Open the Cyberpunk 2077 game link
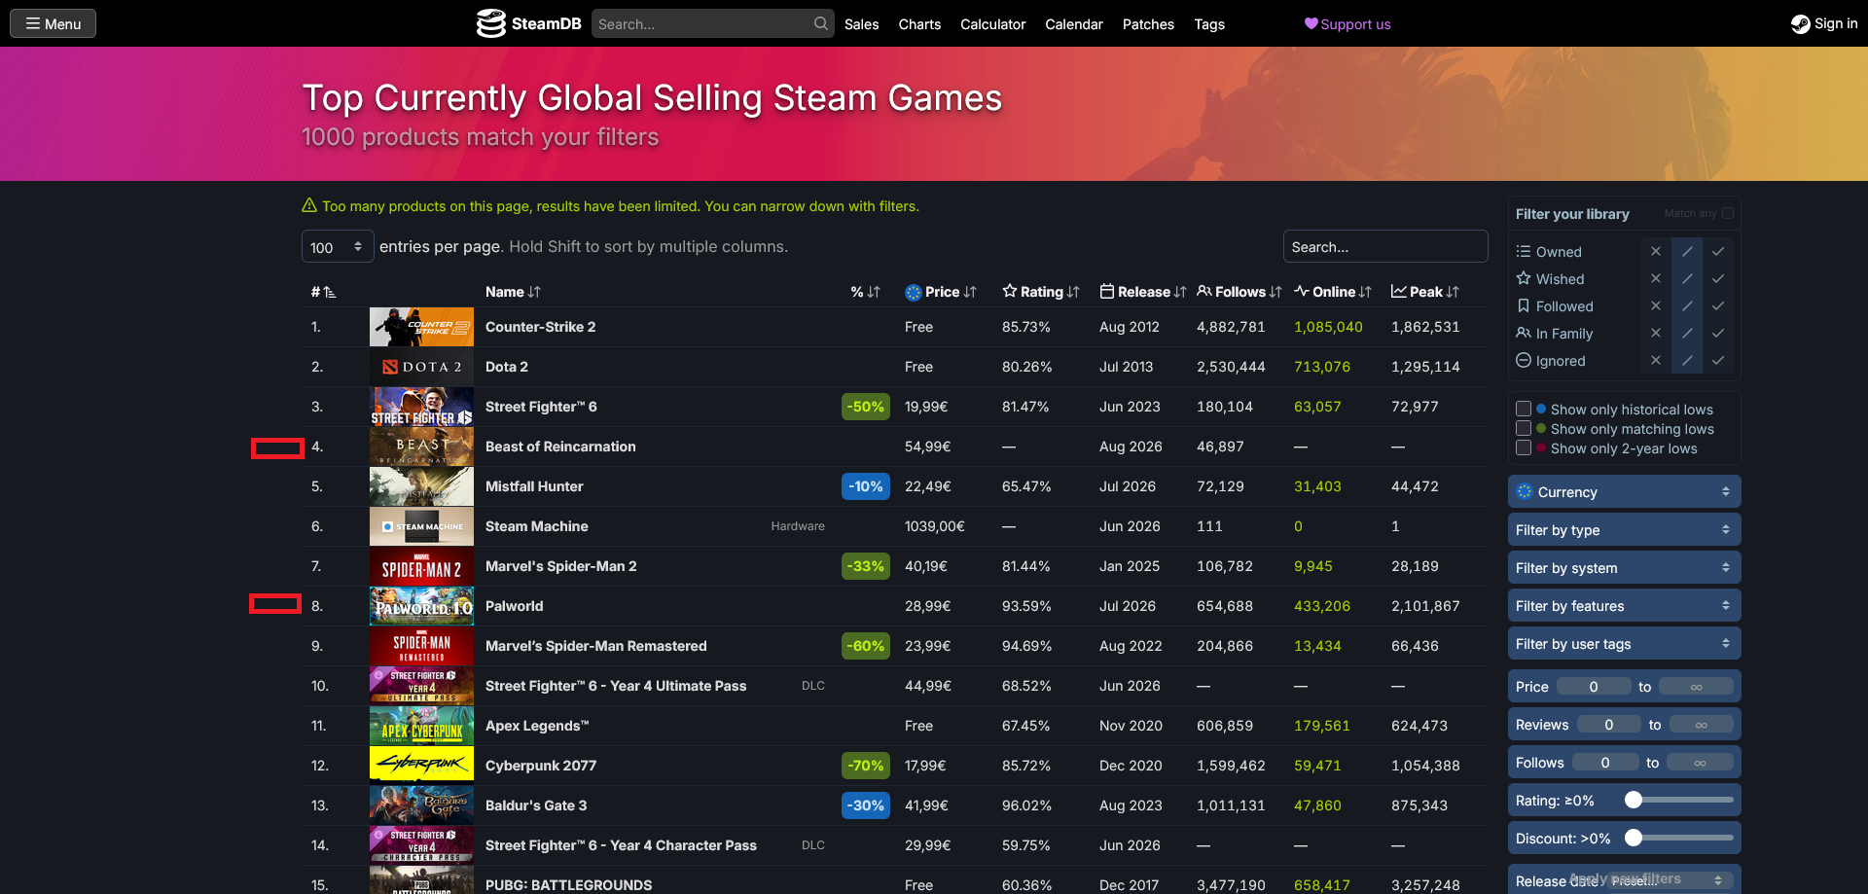Image resolution: width=1868 pixels, height=894 pixels. pos(541,766)
